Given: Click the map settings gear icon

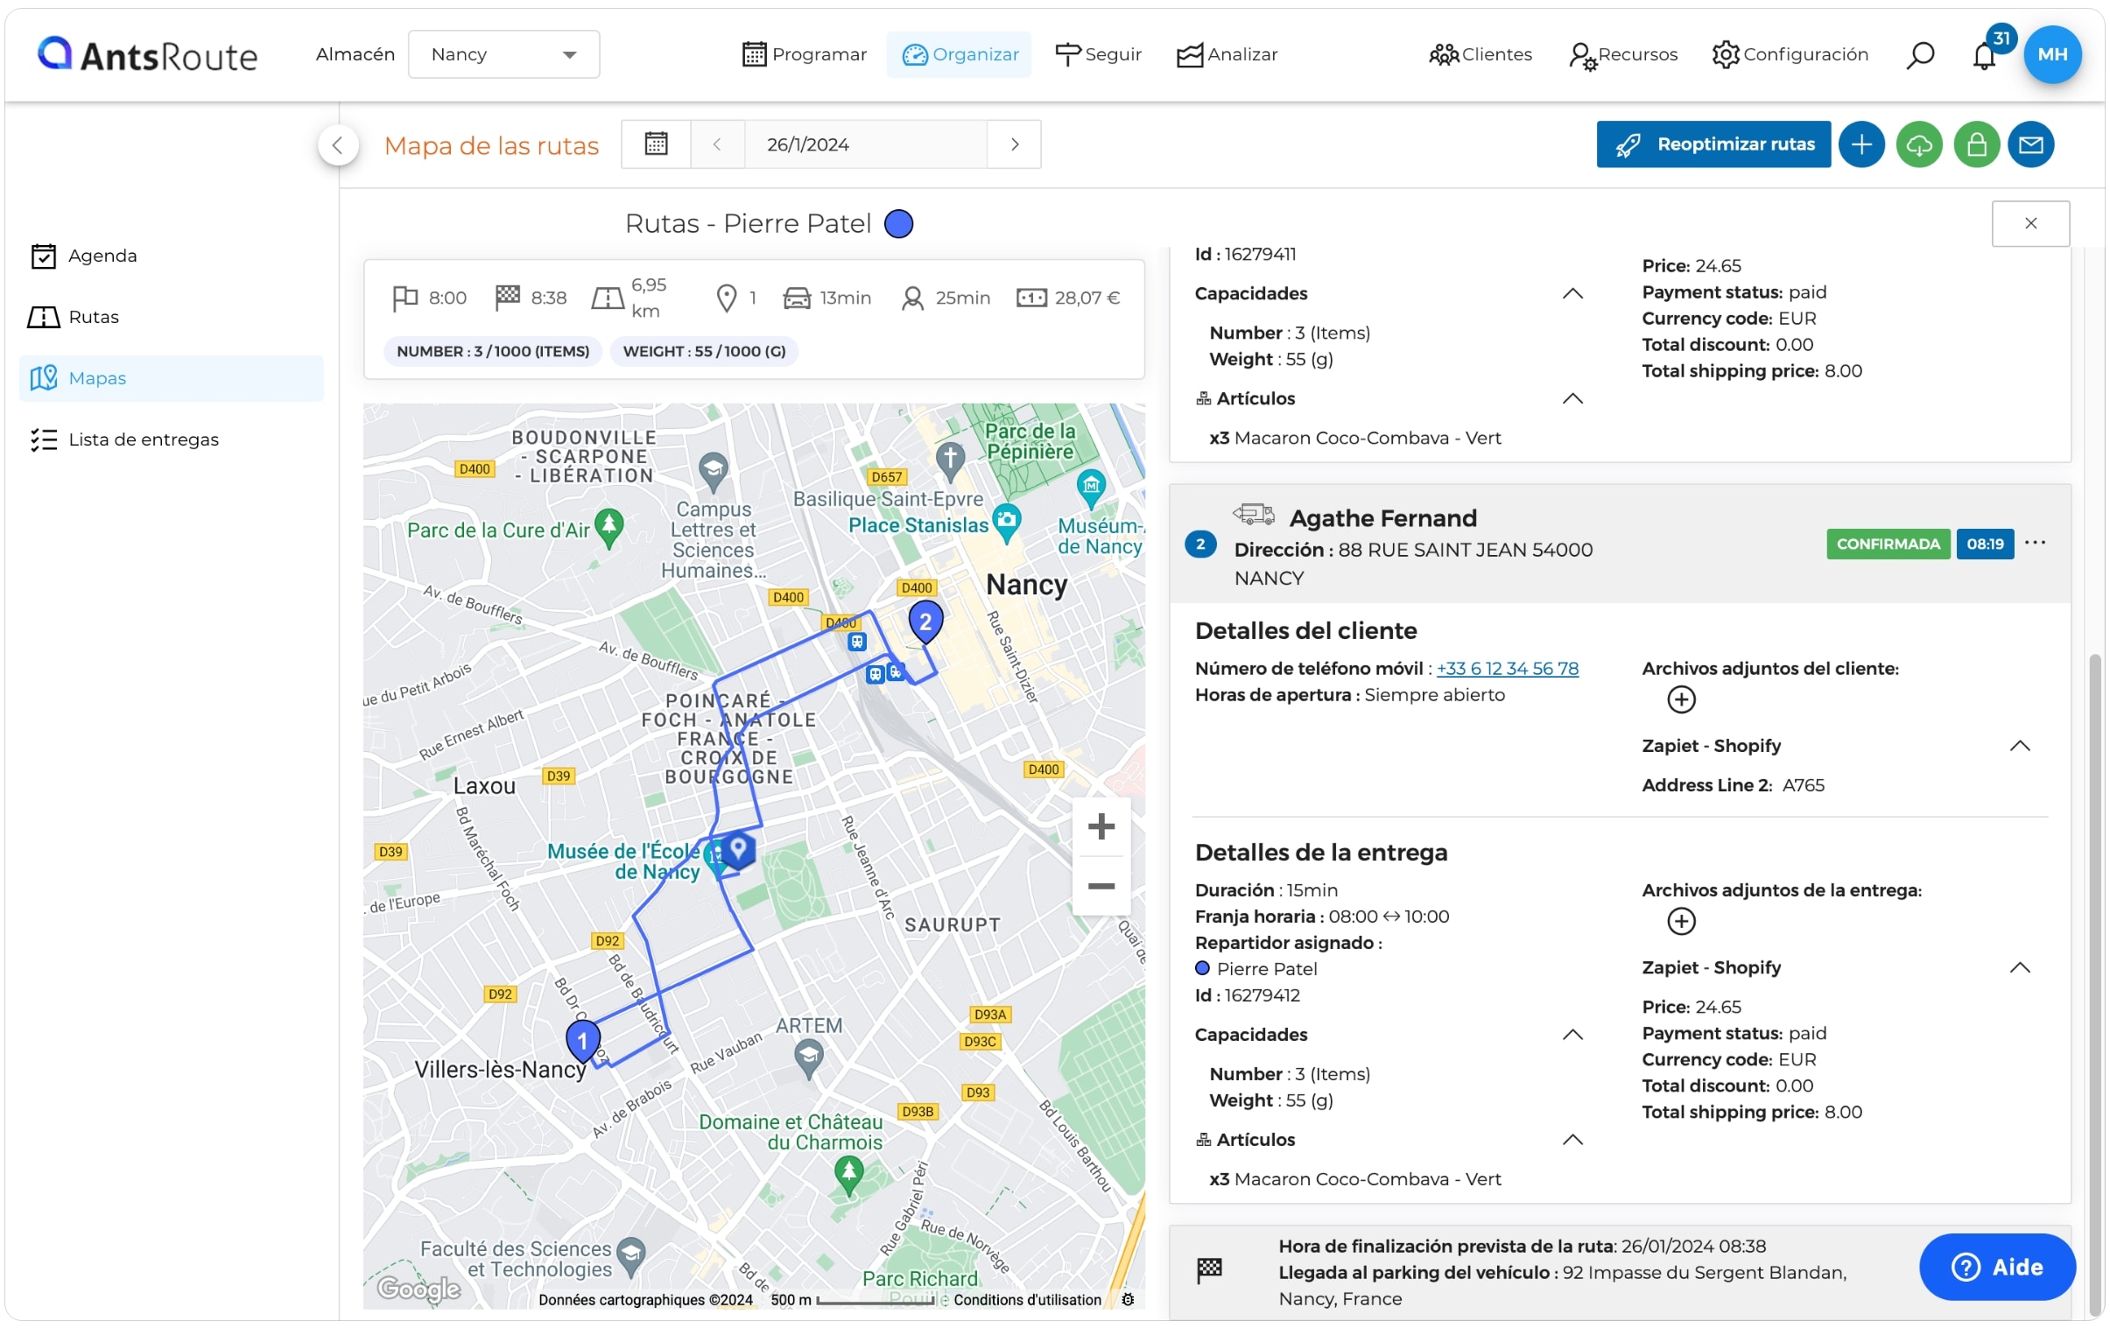Looking at the screenshot, I should [x=1128, y=1300].
